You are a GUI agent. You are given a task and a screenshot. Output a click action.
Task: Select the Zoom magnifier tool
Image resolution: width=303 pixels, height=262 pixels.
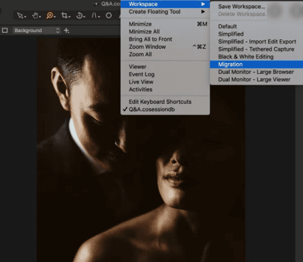[50, 15]
